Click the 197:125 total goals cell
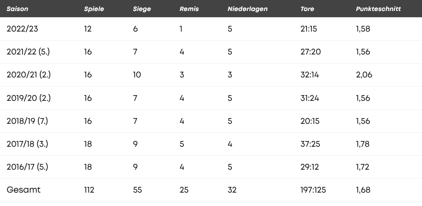Screen dimensions: 422x206 (x=313, y=190)
